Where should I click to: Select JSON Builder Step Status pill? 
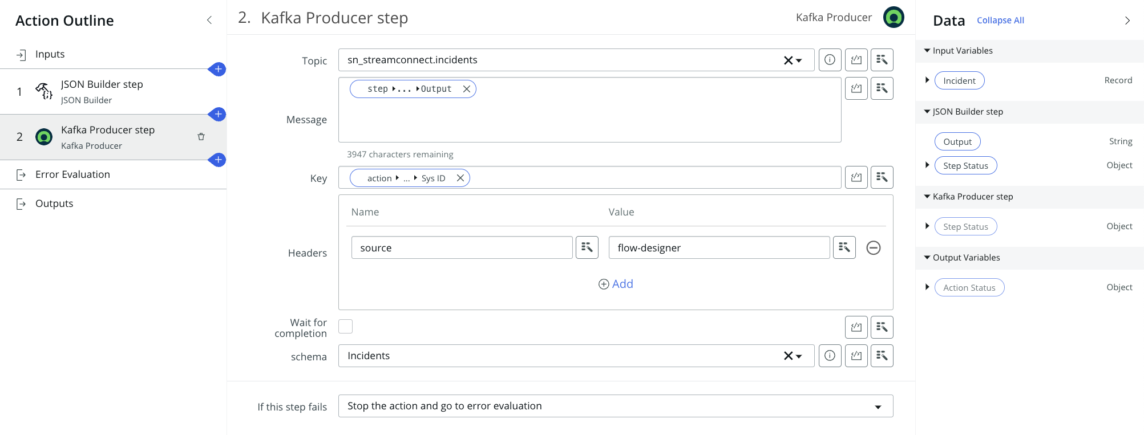(965, 166)
